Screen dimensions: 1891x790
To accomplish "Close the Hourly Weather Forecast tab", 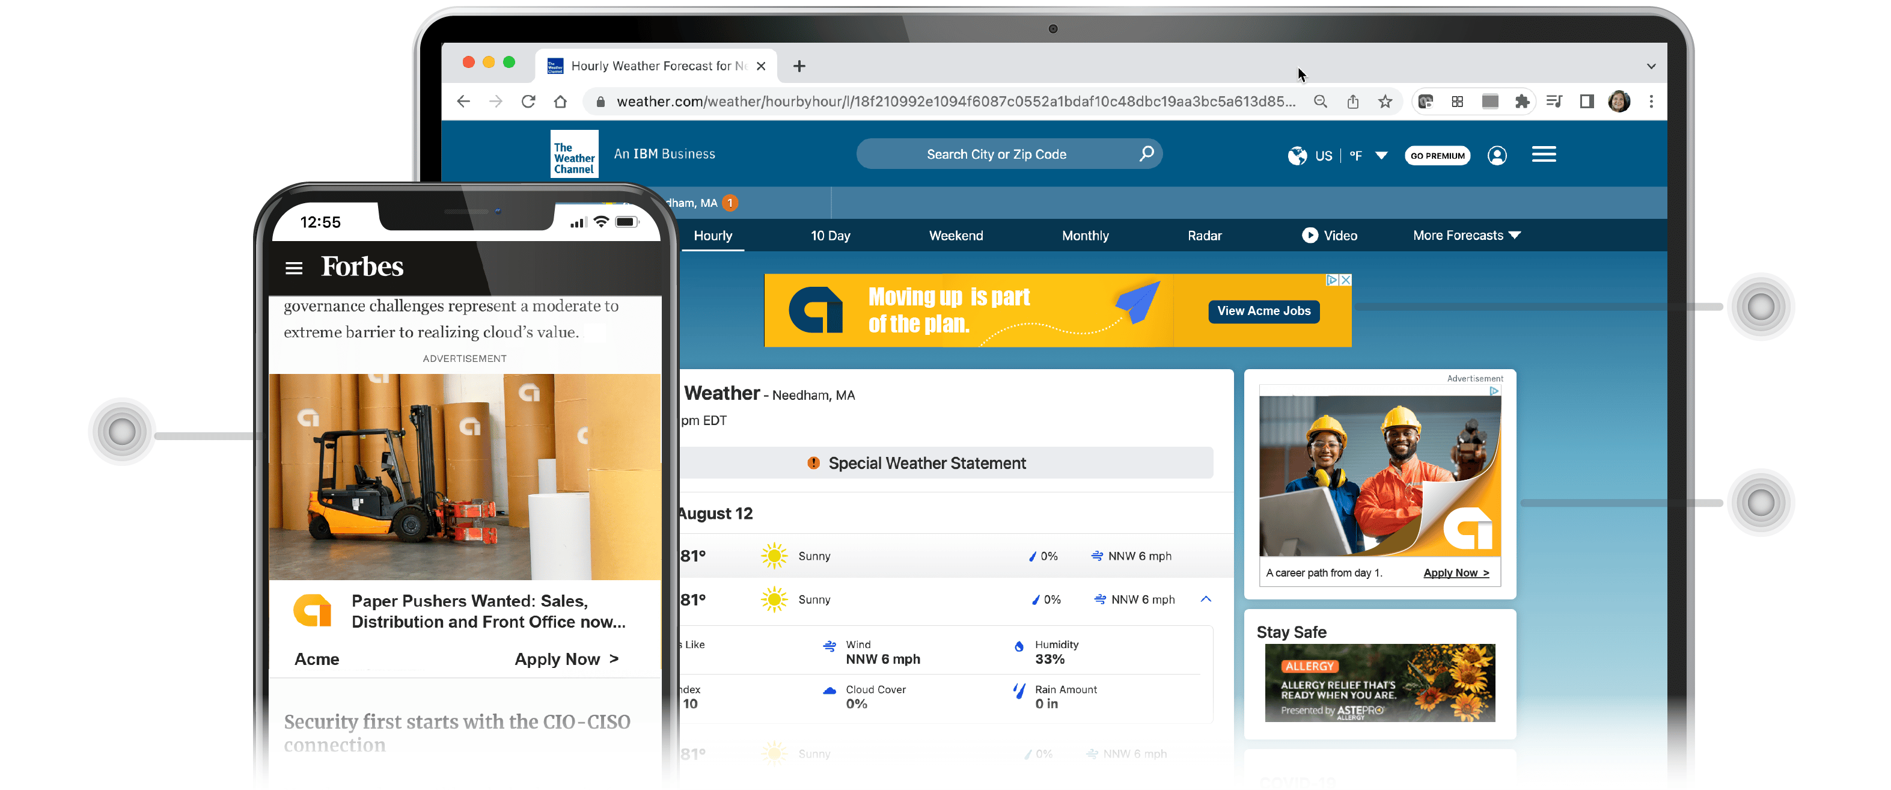I will [x=760, y=66].
